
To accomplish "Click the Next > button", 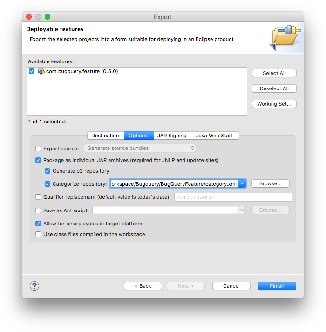I will 186,286.
